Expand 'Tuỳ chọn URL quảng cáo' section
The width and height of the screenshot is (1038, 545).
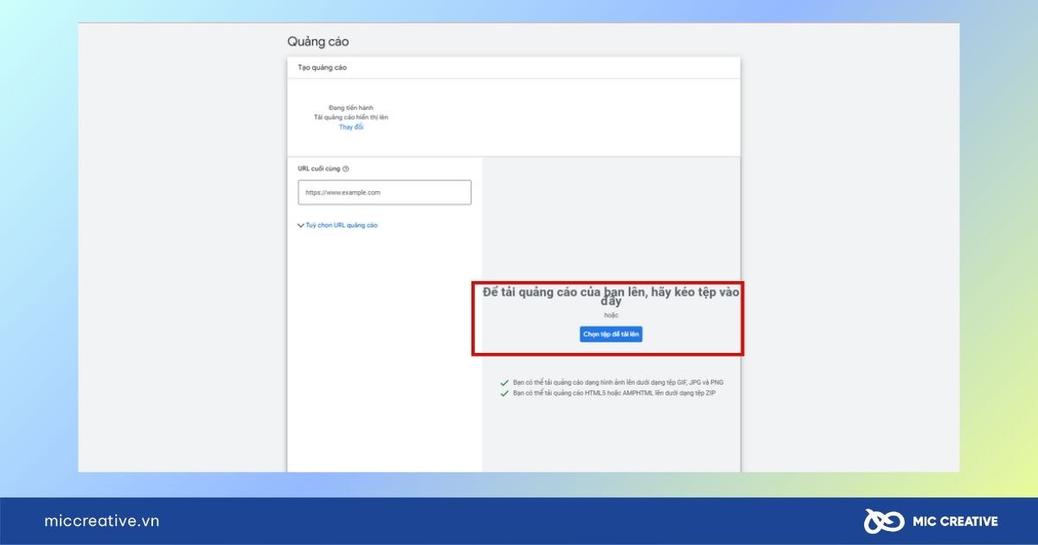click(337, 225)
